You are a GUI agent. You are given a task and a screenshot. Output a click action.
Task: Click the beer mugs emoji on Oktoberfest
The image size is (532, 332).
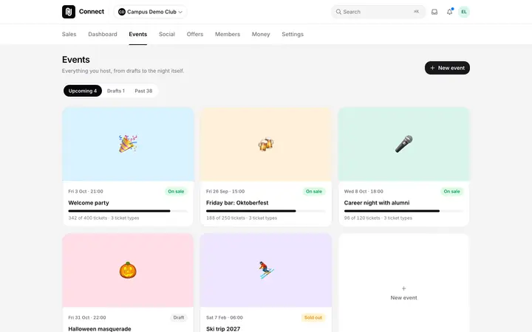pyautogui.click(x=266, y=144)
